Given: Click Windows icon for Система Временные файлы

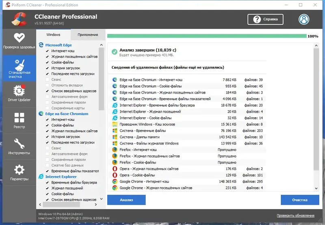Looking at the screenshot, I should [115, 131].
